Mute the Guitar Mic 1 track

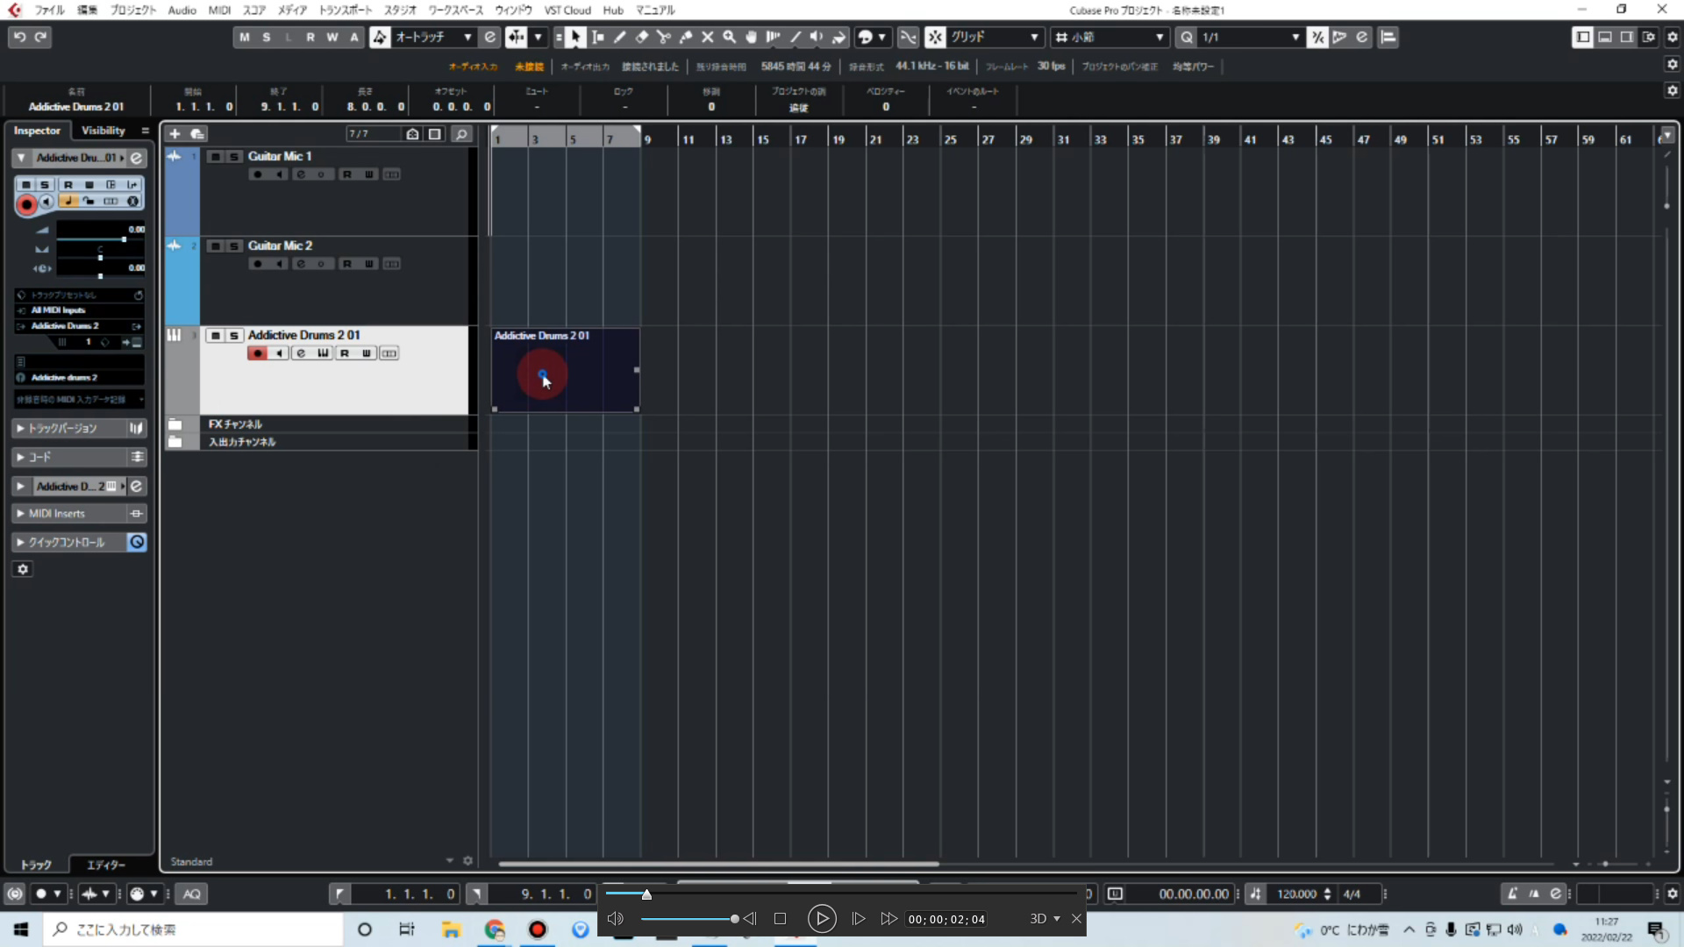215,157
